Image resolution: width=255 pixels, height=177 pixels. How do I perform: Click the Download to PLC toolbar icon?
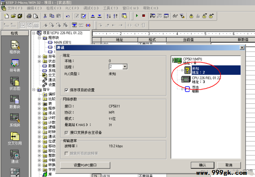(x=99, y=16)
